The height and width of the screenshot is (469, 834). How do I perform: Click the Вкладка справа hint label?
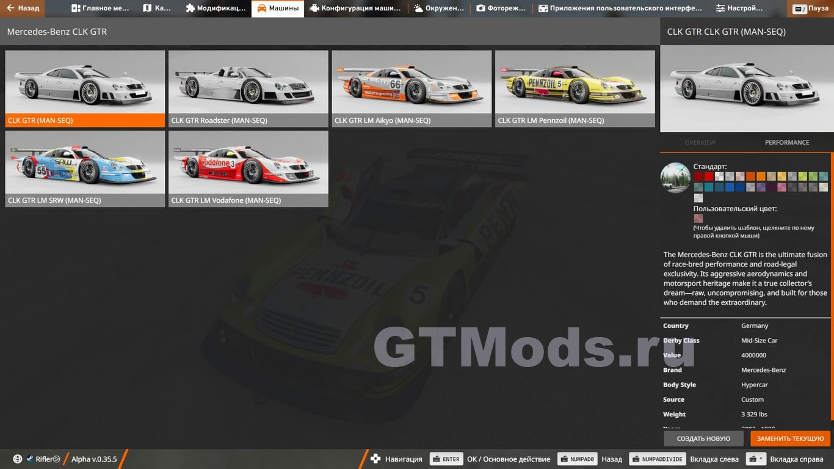(797, 459)
